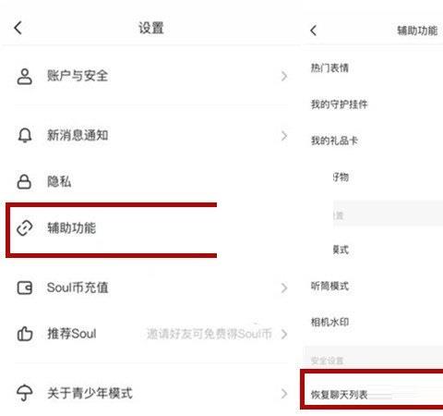This screenshot has width=443, height=416.
Task: Open 相机水印 setting
Action: [x=329, y=322]
